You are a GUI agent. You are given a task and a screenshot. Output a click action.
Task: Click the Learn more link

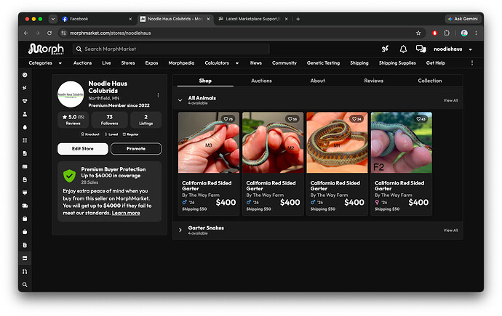(126, 213)
